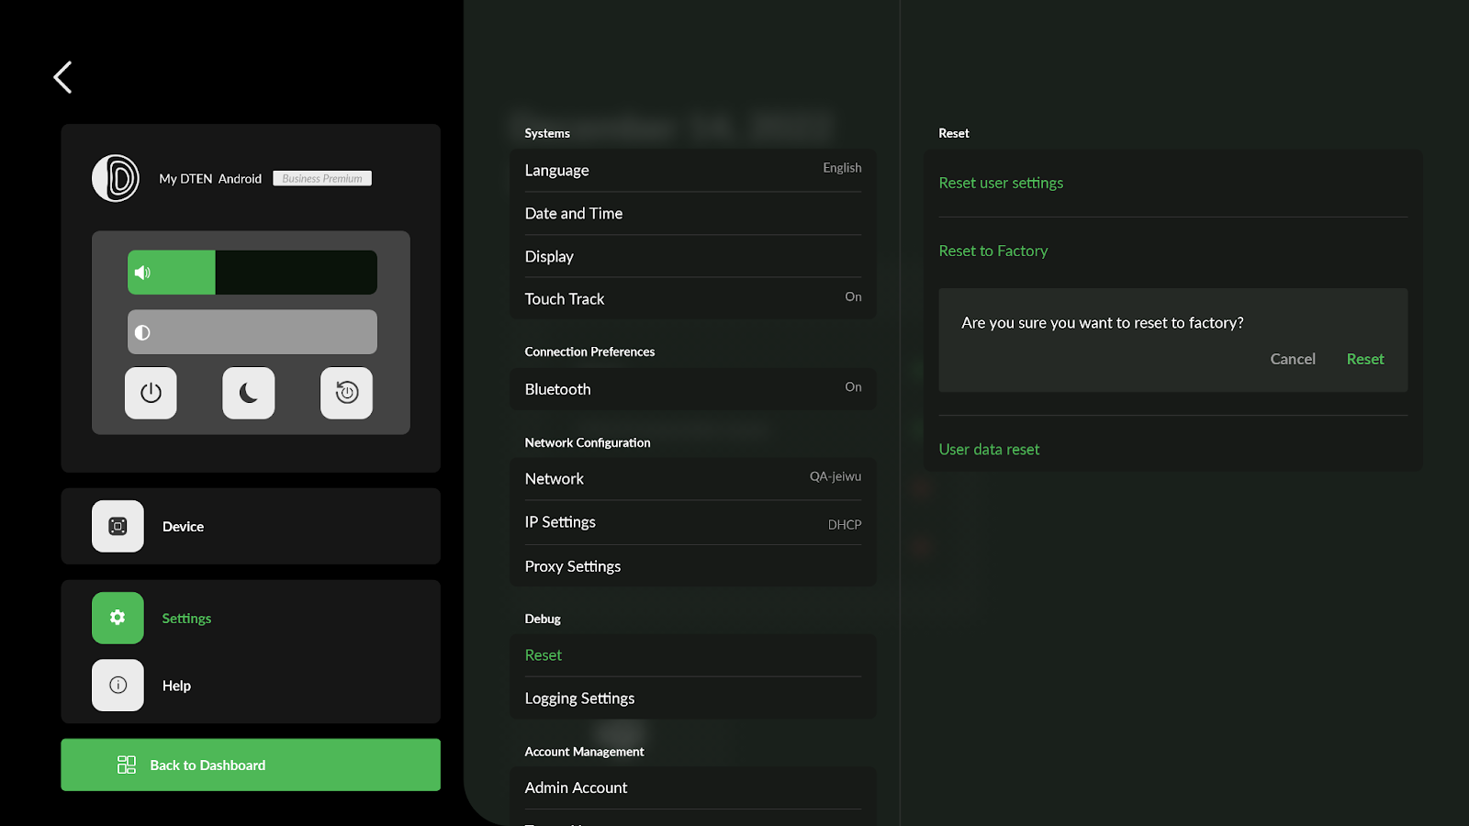This screenshot has width=1469, height=826.
Task: Select the green Settings gear icon
Action: point(118,618)
